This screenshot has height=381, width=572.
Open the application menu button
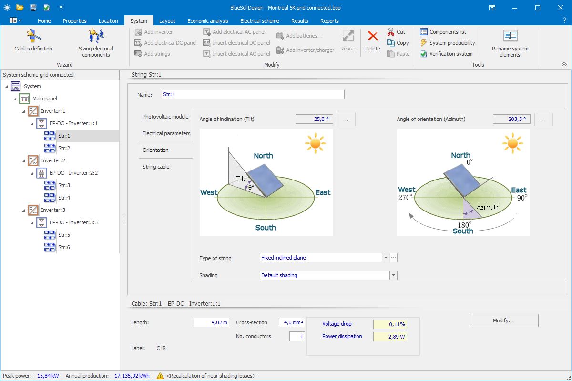click(15, 20)
